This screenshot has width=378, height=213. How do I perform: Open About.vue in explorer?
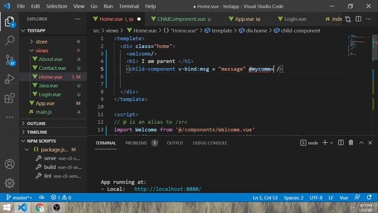[53, 59]
